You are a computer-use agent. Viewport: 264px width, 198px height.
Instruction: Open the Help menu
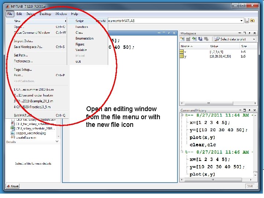[x=74, y=14]
